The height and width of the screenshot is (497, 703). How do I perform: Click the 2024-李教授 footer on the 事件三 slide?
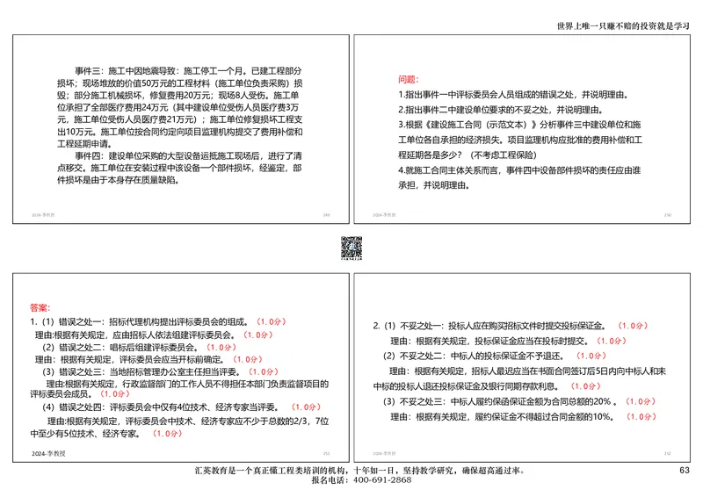pos(43,215)
